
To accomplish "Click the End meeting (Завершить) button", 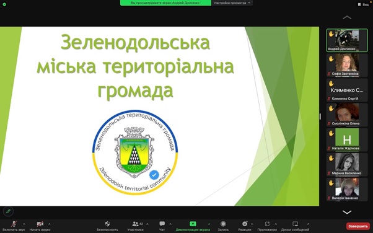I will point(358,226).
